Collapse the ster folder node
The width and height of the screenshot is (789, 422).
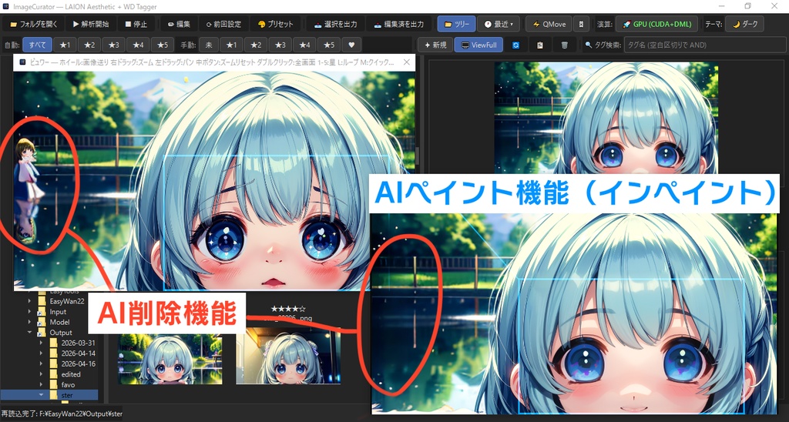click(x=41, y=395)
